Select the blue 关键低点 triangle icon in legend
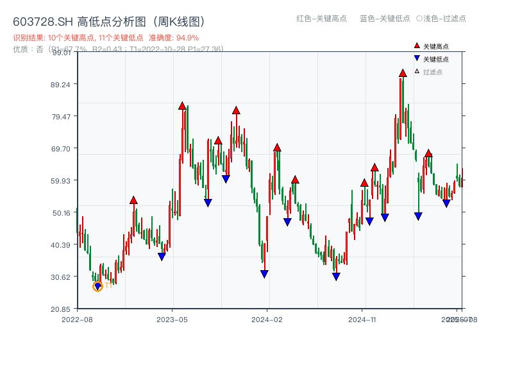The width and height of the screenshot is (513, 385). click(417, 58)
